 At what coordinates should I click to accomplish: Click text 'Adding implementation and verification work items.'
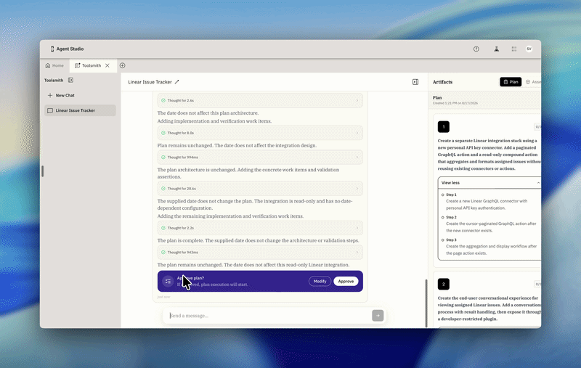[214, 121]
